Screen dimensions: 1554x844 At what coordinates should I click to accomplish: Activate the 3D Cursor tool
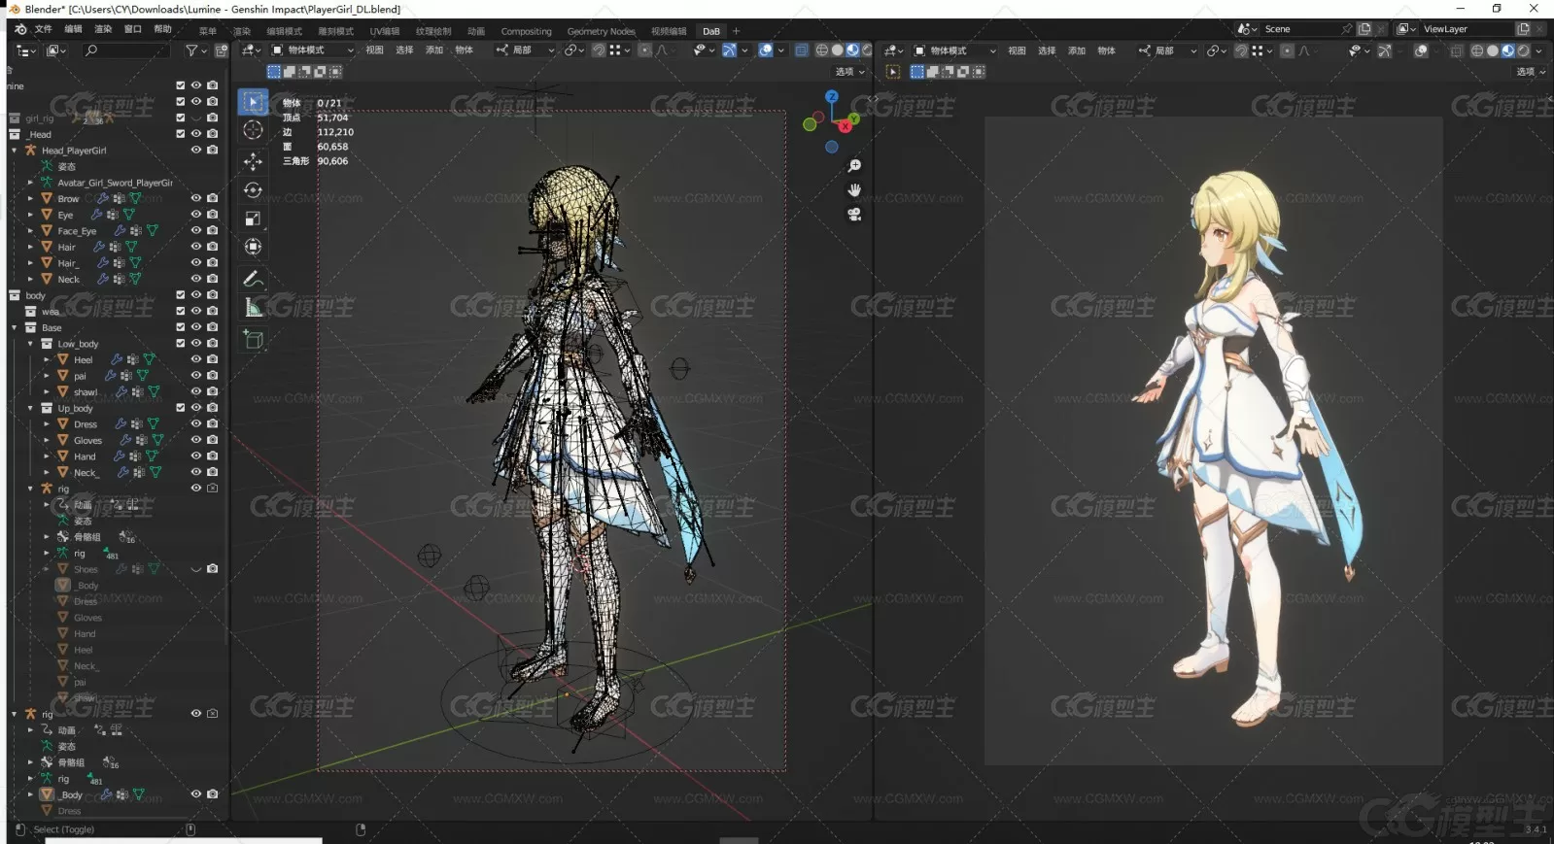point(253,130)
